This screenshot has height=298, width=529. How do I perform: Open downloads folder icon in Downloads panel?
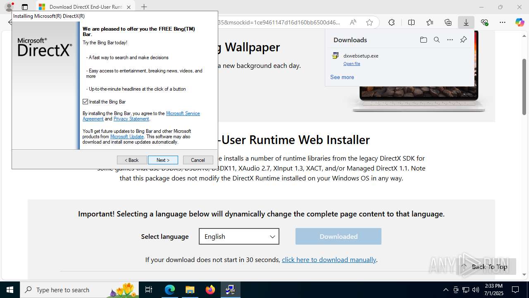423,40
